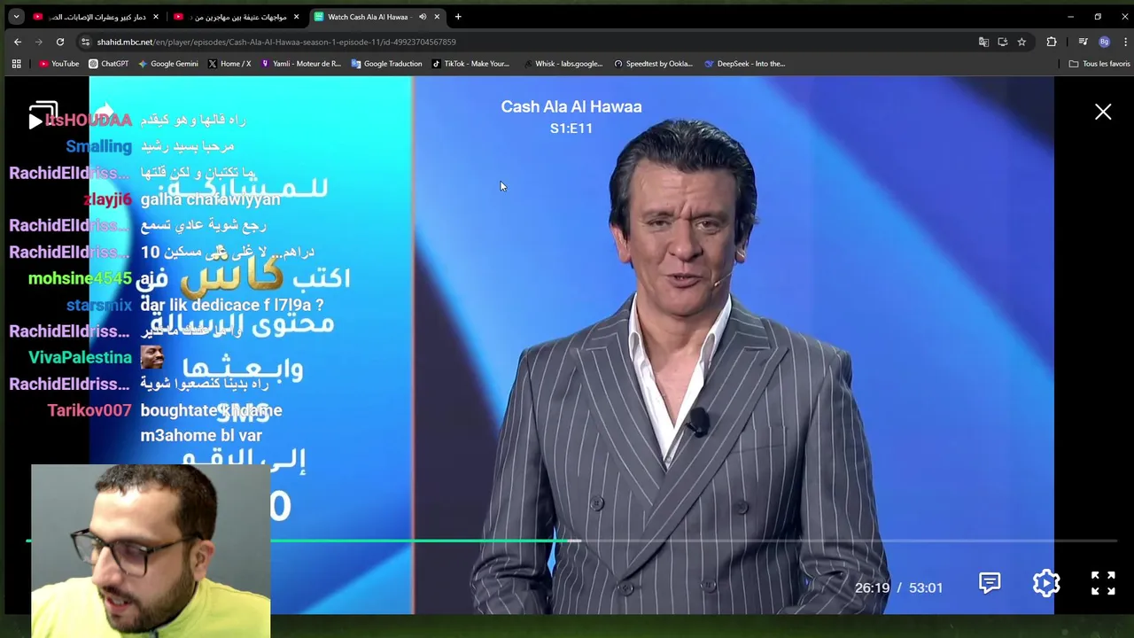Close the Shahid video player
1134x638 pixels.
tap(1103, 112)
